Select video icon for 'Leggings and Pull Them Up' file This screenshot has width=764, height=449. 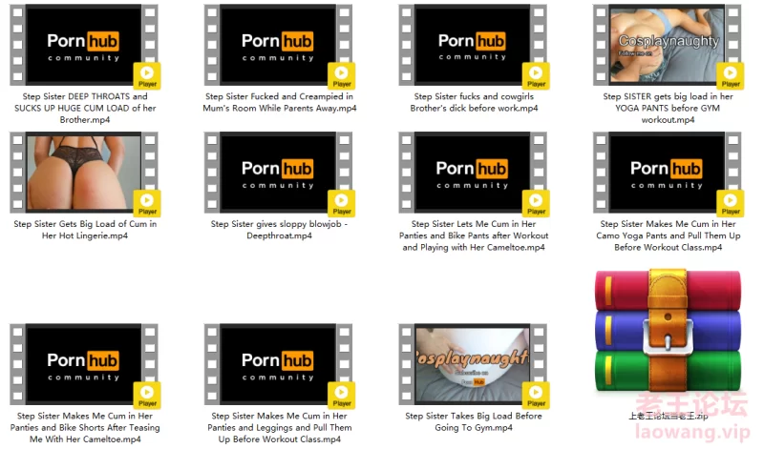click(278, 365)
